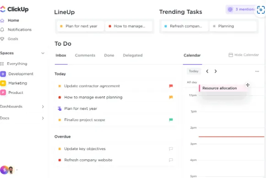Viewport: 266px width, 178px height.
Task: Open trending task Refresh compan...
Action: click(185, 26)
